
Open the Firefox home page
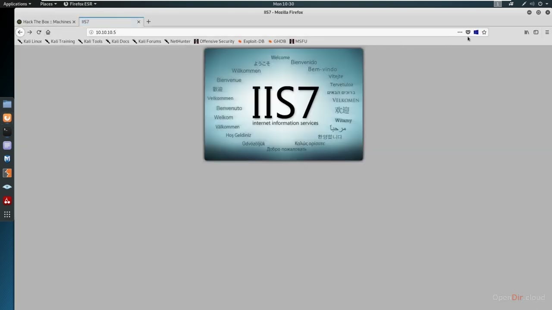pos(48,32)
